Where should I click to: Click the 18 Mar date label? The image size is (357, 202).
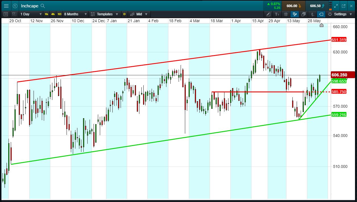[217, 21]
